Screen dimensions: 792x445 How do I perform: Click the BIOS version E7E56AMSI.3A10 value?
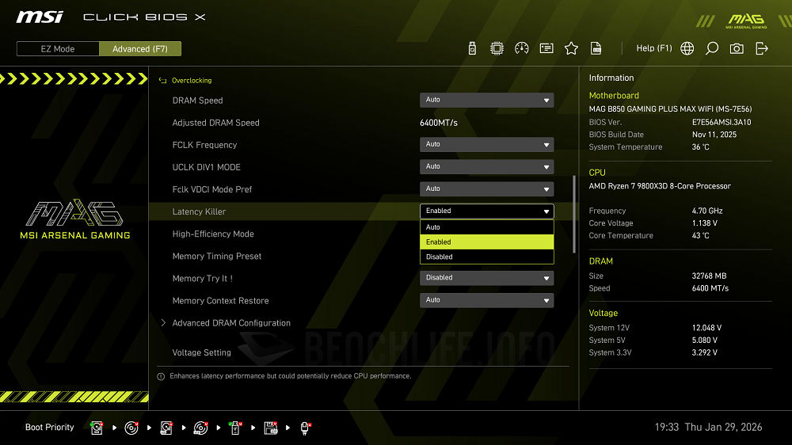[x=722, y=122]
